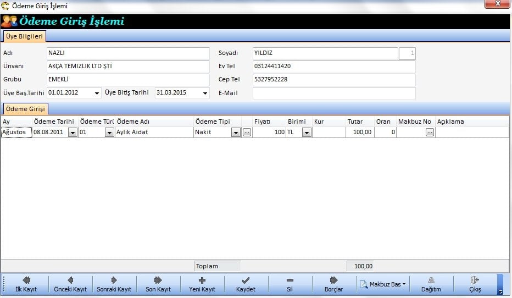This screenshot has height=298, width=512.
Task: Expand the Ödeme Tipi Nakit dropdown
Action: (x=236, y=133)
